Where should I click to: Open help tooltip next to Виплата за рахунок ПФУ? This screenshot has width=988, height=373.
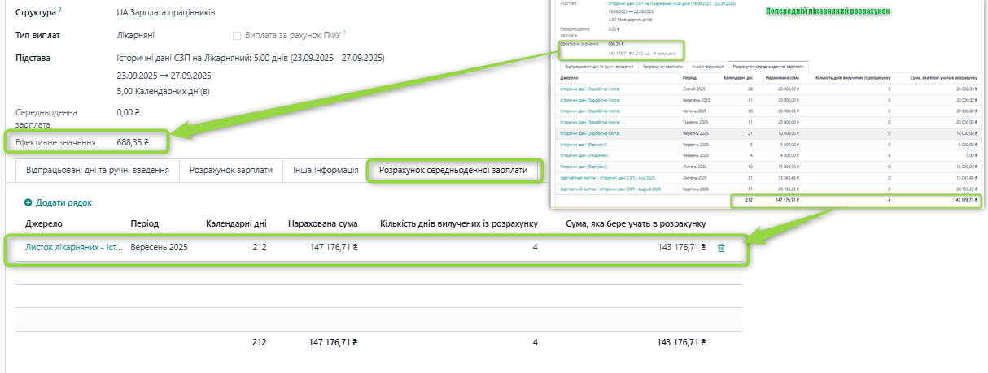(344, 33)
